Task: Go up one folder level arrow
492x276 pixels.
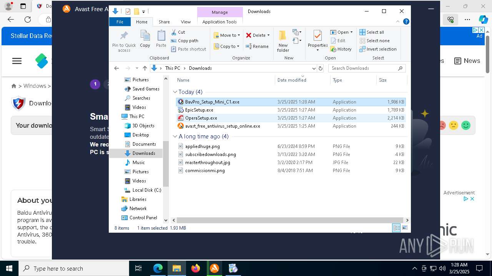Action: (x=145, y=68)
